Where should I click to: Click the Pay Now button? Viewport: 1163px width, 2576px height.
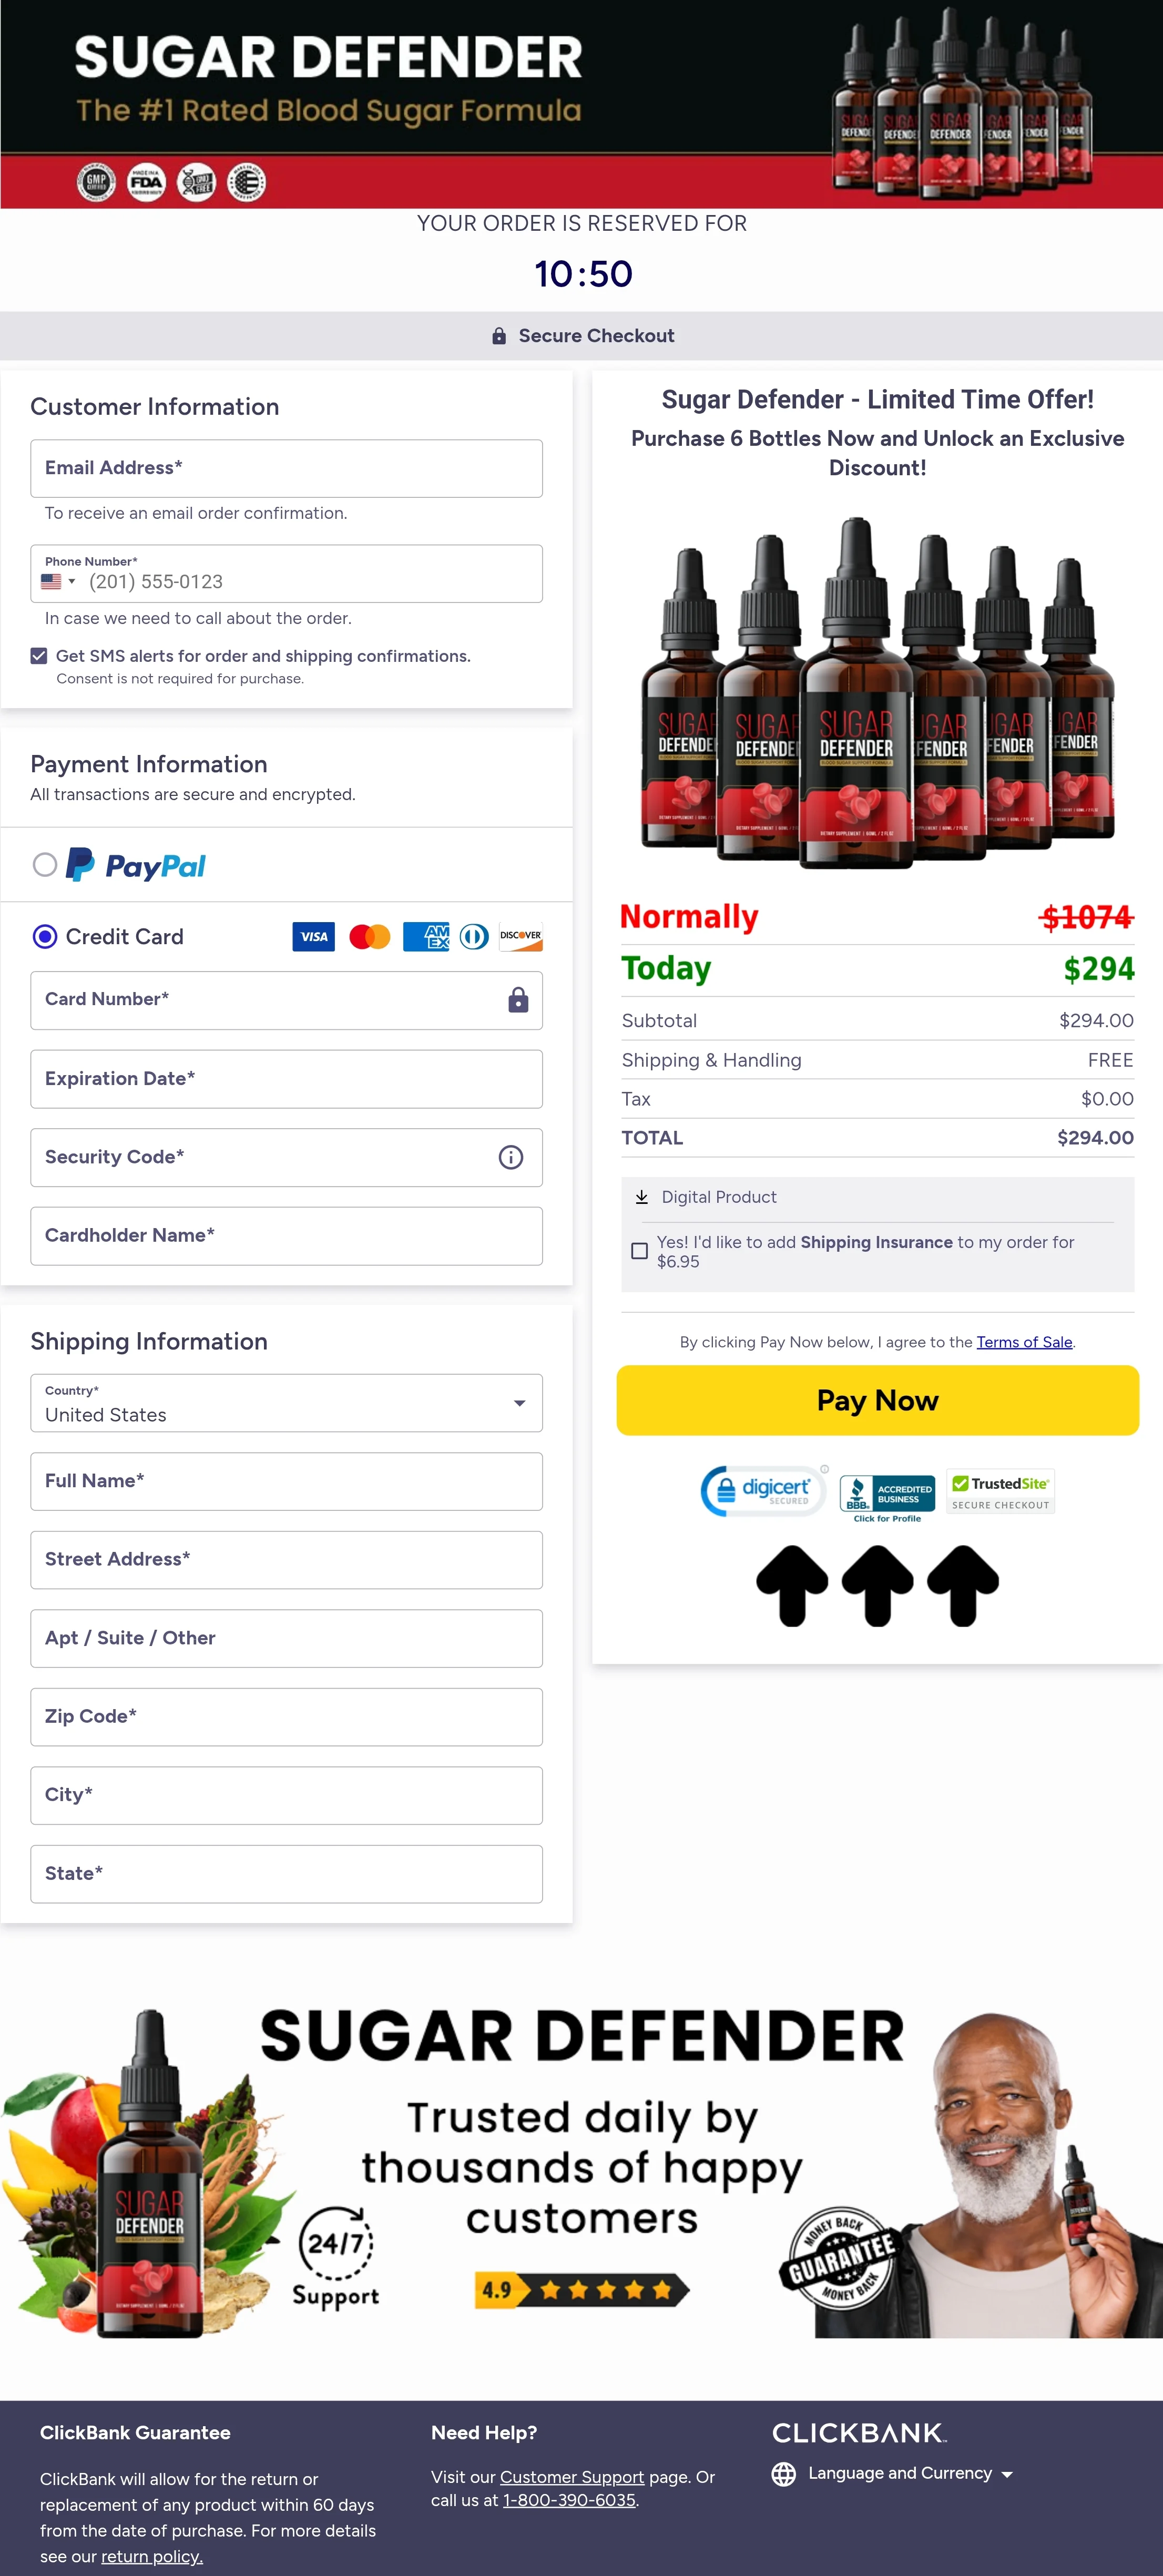tap(877, 1400)
